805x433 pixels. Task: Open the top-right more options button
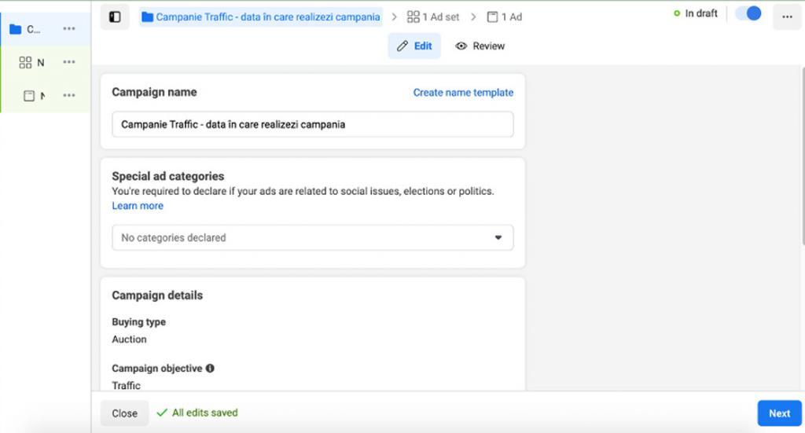pos(787,17)
